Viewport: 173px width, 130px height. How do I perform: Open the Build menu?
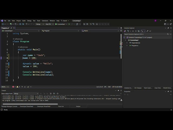point(24,21)
